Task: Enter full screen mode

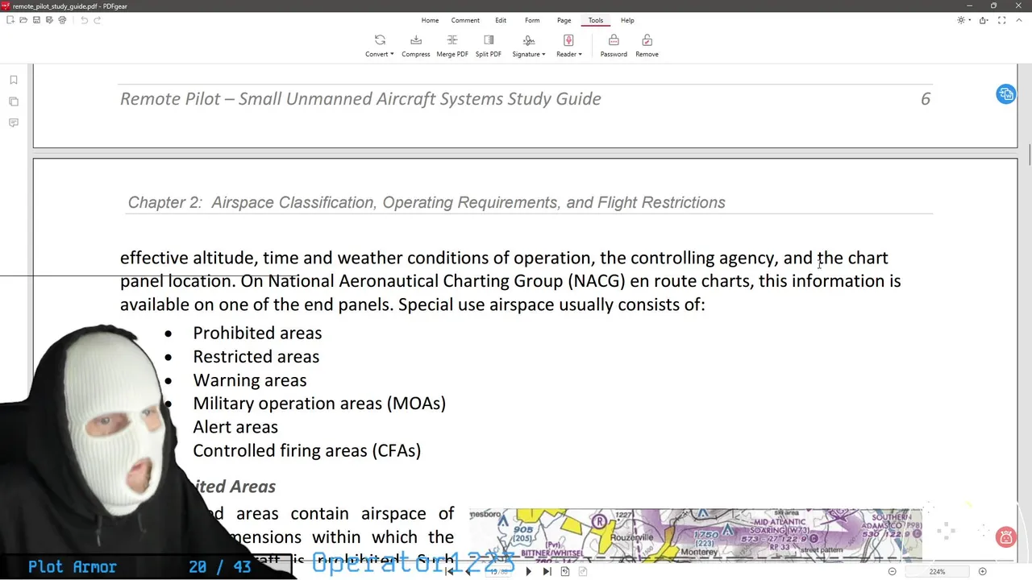Action: pyautogui.click(x=1001, y=20)
